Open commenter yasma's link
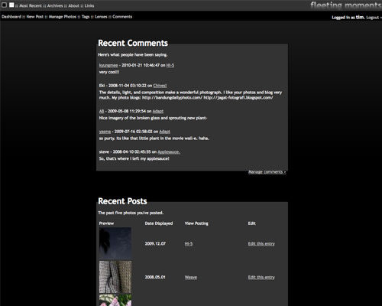The width and height of the screenshot is (382, 306). 105,132
